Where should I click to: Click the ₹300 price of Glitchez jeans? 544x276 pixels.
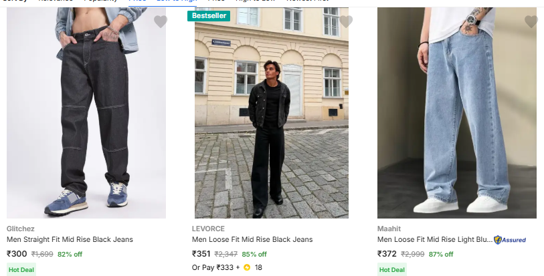(17, 254)
